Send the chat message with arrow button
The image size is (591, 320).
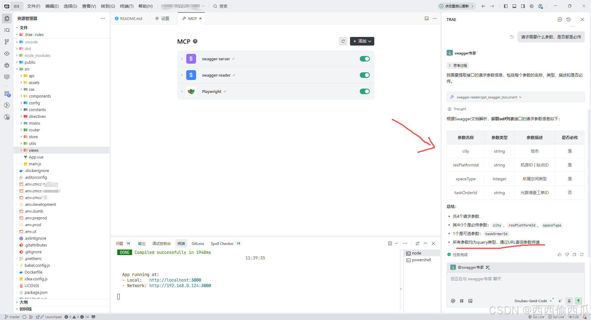tap(578, 301)
